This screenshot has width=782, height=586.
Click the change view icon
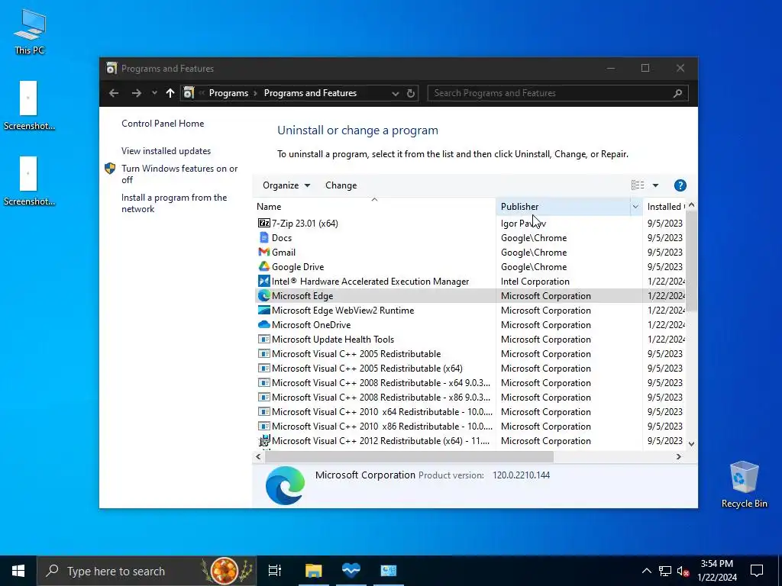click(x=638, y=185)
